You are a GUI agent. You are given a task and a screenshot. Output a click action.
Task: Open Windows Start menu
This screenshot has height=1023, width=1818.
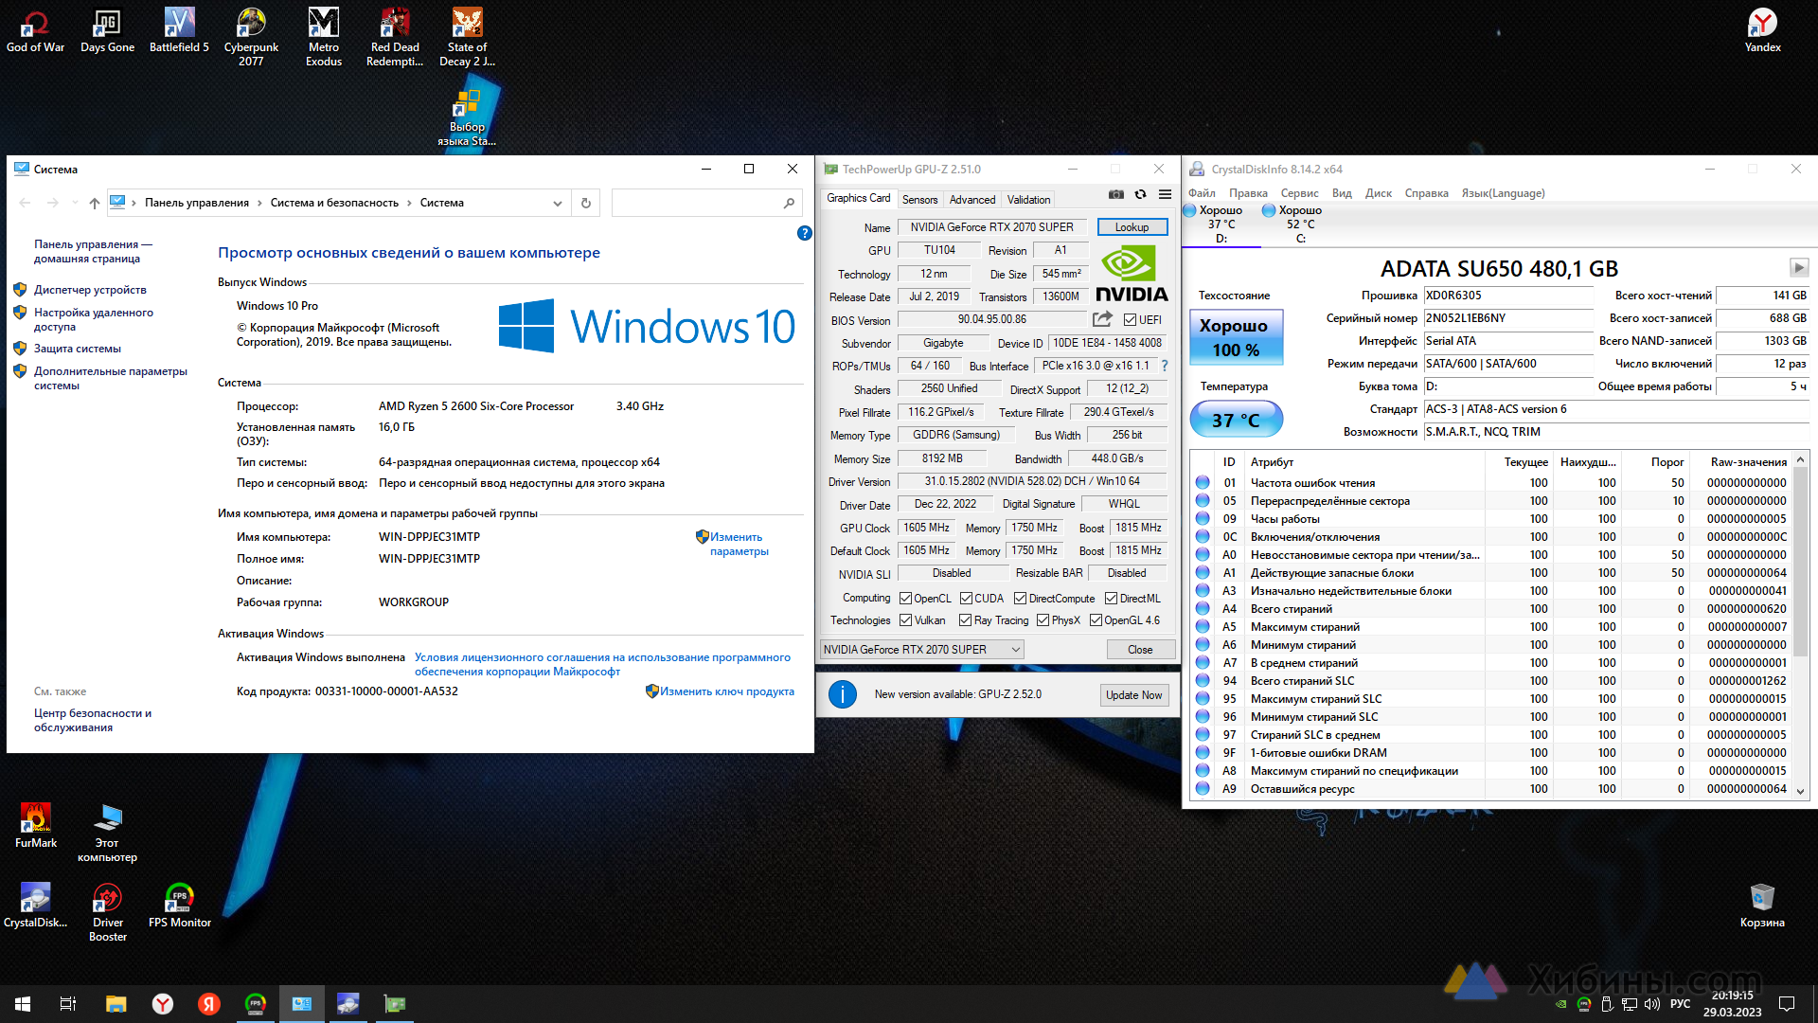coord(23,1004)
